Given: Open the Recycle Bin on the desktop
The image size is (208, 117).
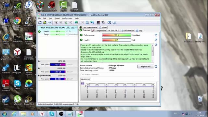Looking at the screenshot, I should pos(200,100).
